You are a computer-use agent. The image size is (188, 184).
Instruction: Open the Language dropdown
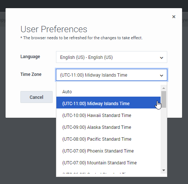point(112,57)
